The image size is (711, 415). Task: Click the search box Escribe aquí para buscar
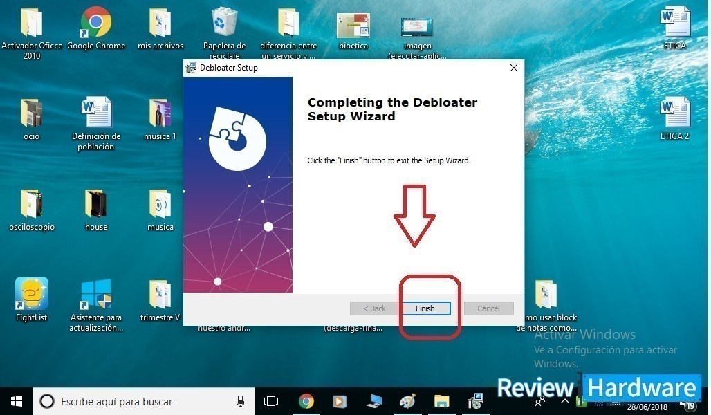click(x=144, y=401)
